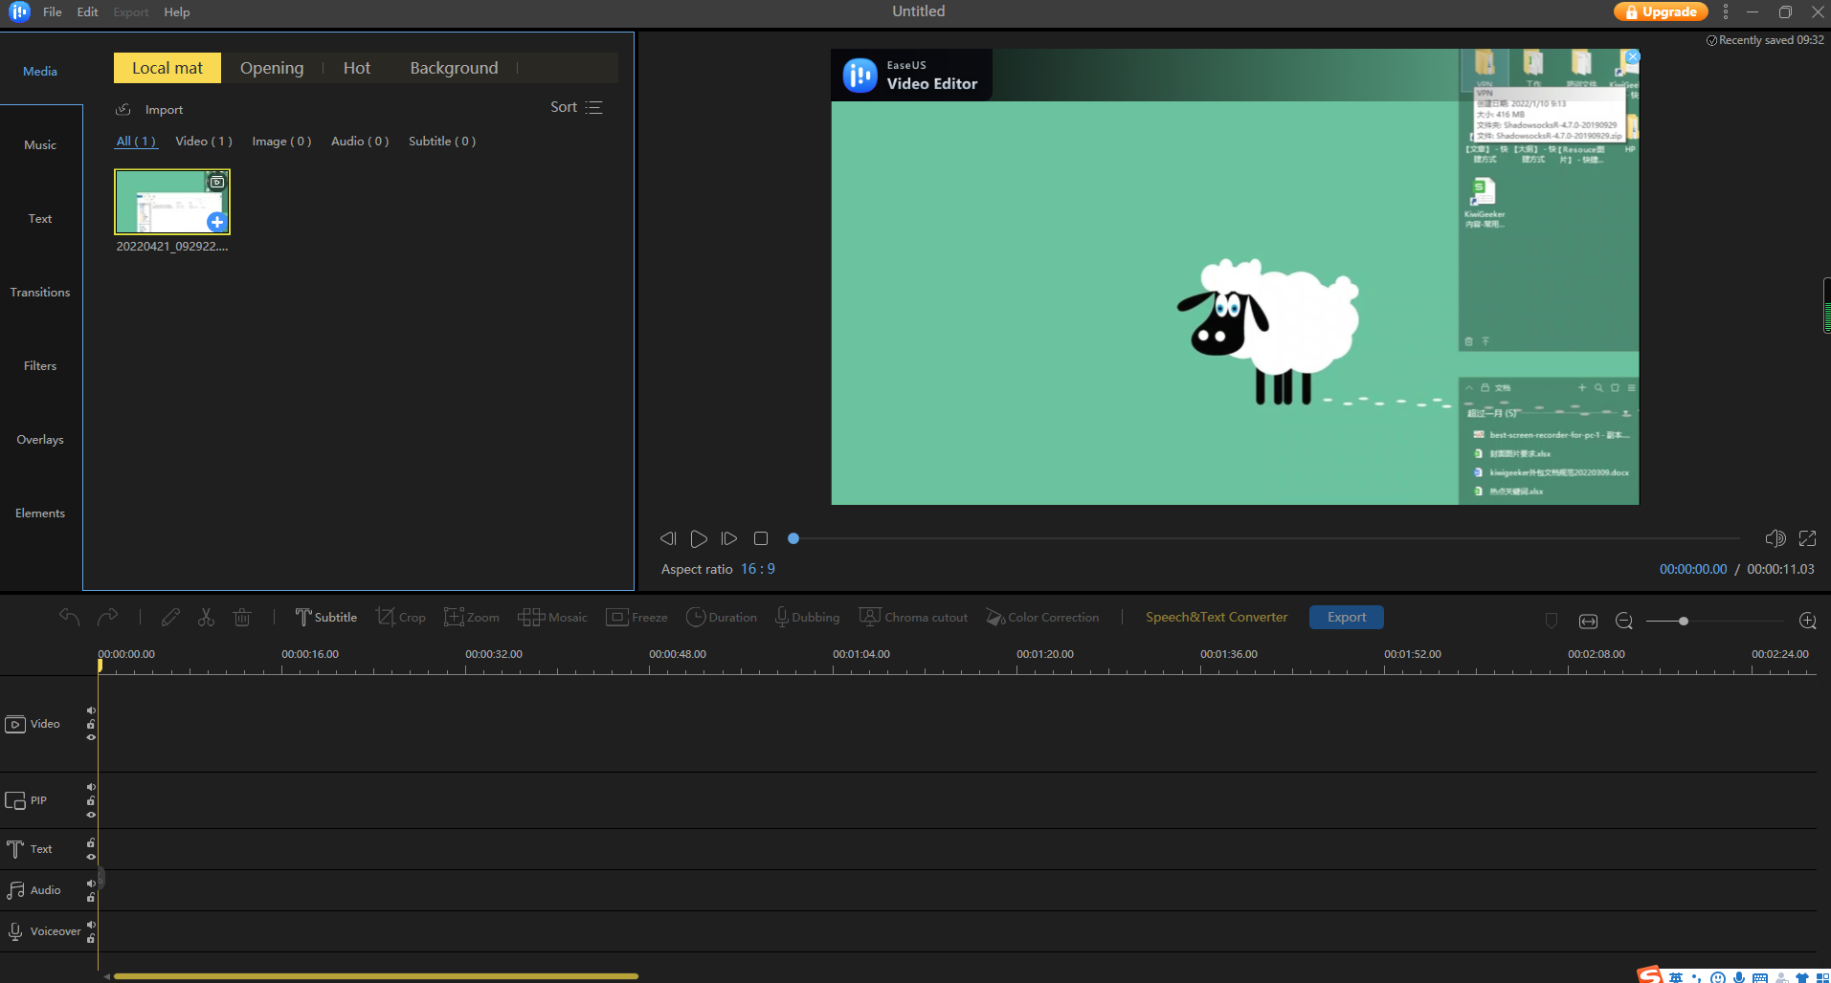The height and width of the screenshot is (983, 1831).
Task: Click the timeline zoom in magnifier
Action: tap(1808, 621)
